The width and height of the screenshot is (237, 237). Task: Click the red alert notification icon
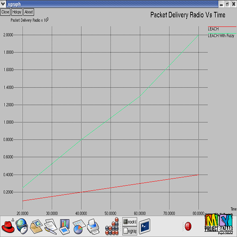pos(188,226)
